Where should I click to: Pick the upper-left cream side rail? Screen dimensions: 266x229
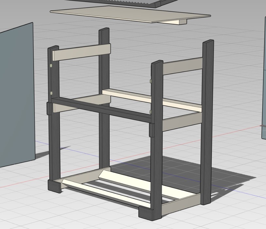coord(82,51)
